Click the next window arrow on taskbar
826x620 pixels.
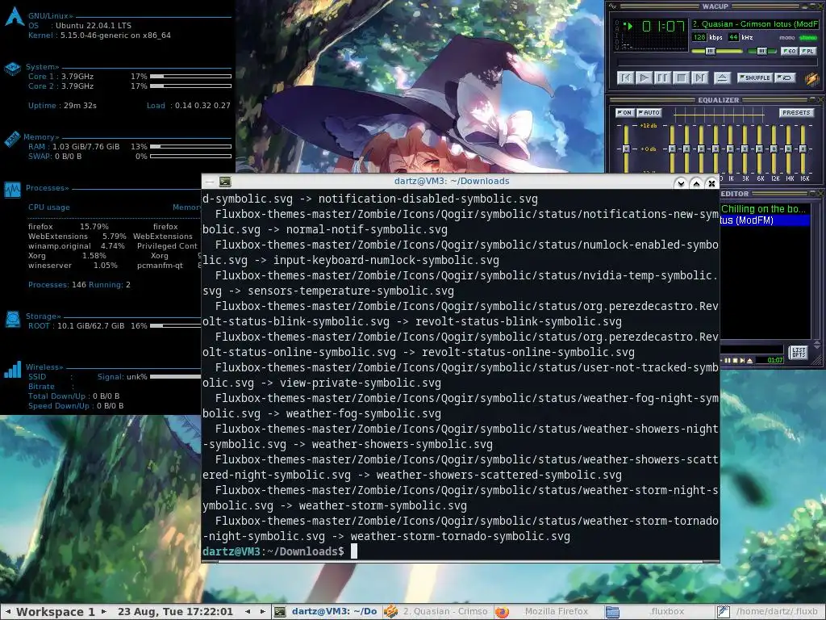(262, 612)
